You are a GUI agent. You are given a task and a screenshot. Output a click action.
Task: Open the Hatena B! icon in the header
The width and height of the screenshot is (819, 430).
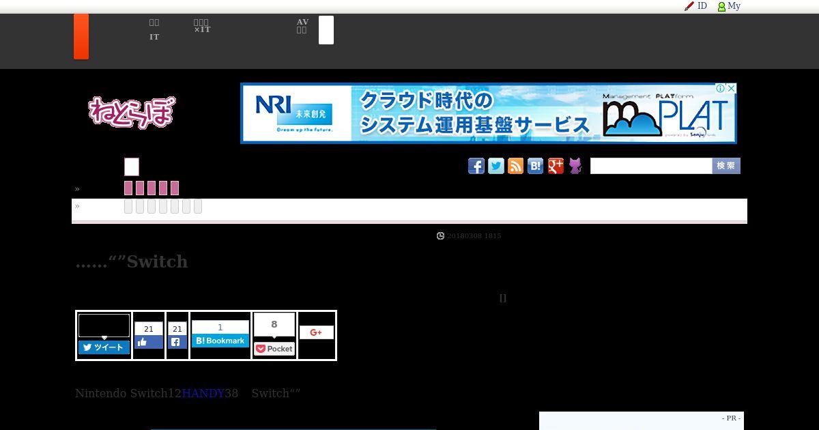[536, 166]
